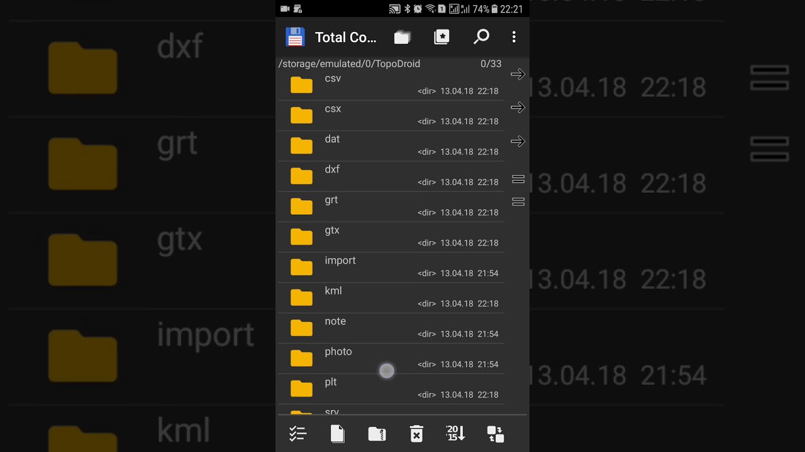Open the gtx folder
The width and height of the screenshot is (805, 452).
tap(391, 237)
